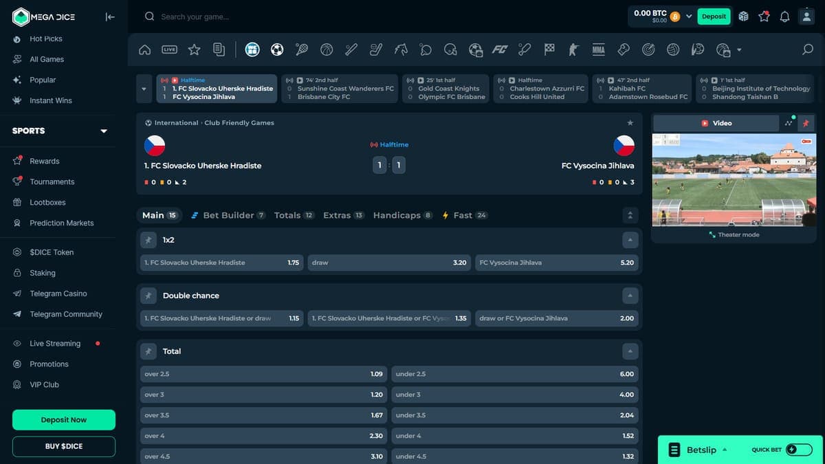Select the basketball sport icon
Screen dimensions: 825x464
[x=327, y=49]
